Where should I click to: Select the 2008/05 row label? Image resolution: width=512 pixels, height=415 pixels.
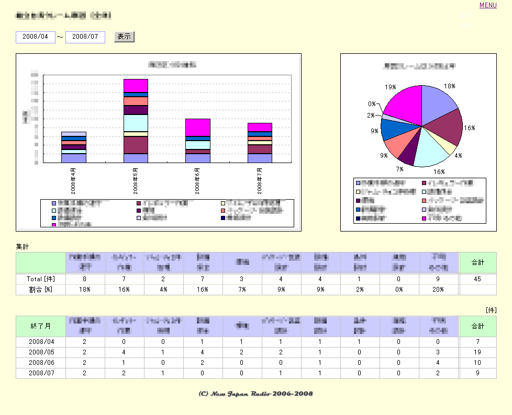pyautogui.click(x=41, y=352)
